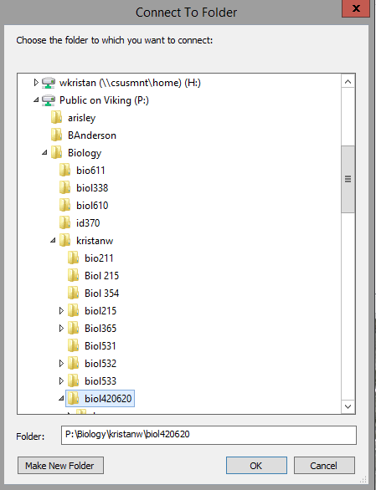Click the Public on Viking network drive icon
376x490 pixels.
tap(49, 100)
